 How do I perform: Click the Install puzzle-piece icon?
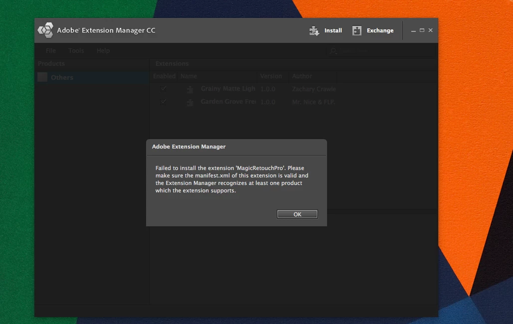314,30
